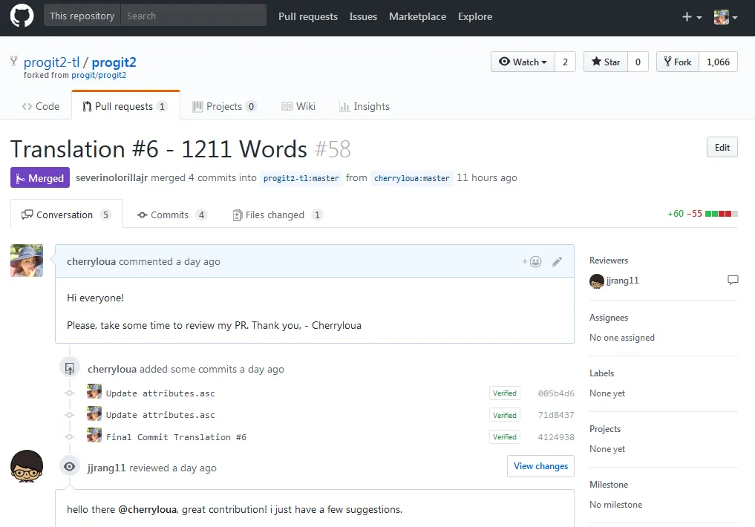Open the GitHub home logo
Viewport: 755px width, 527px height.
22,16
